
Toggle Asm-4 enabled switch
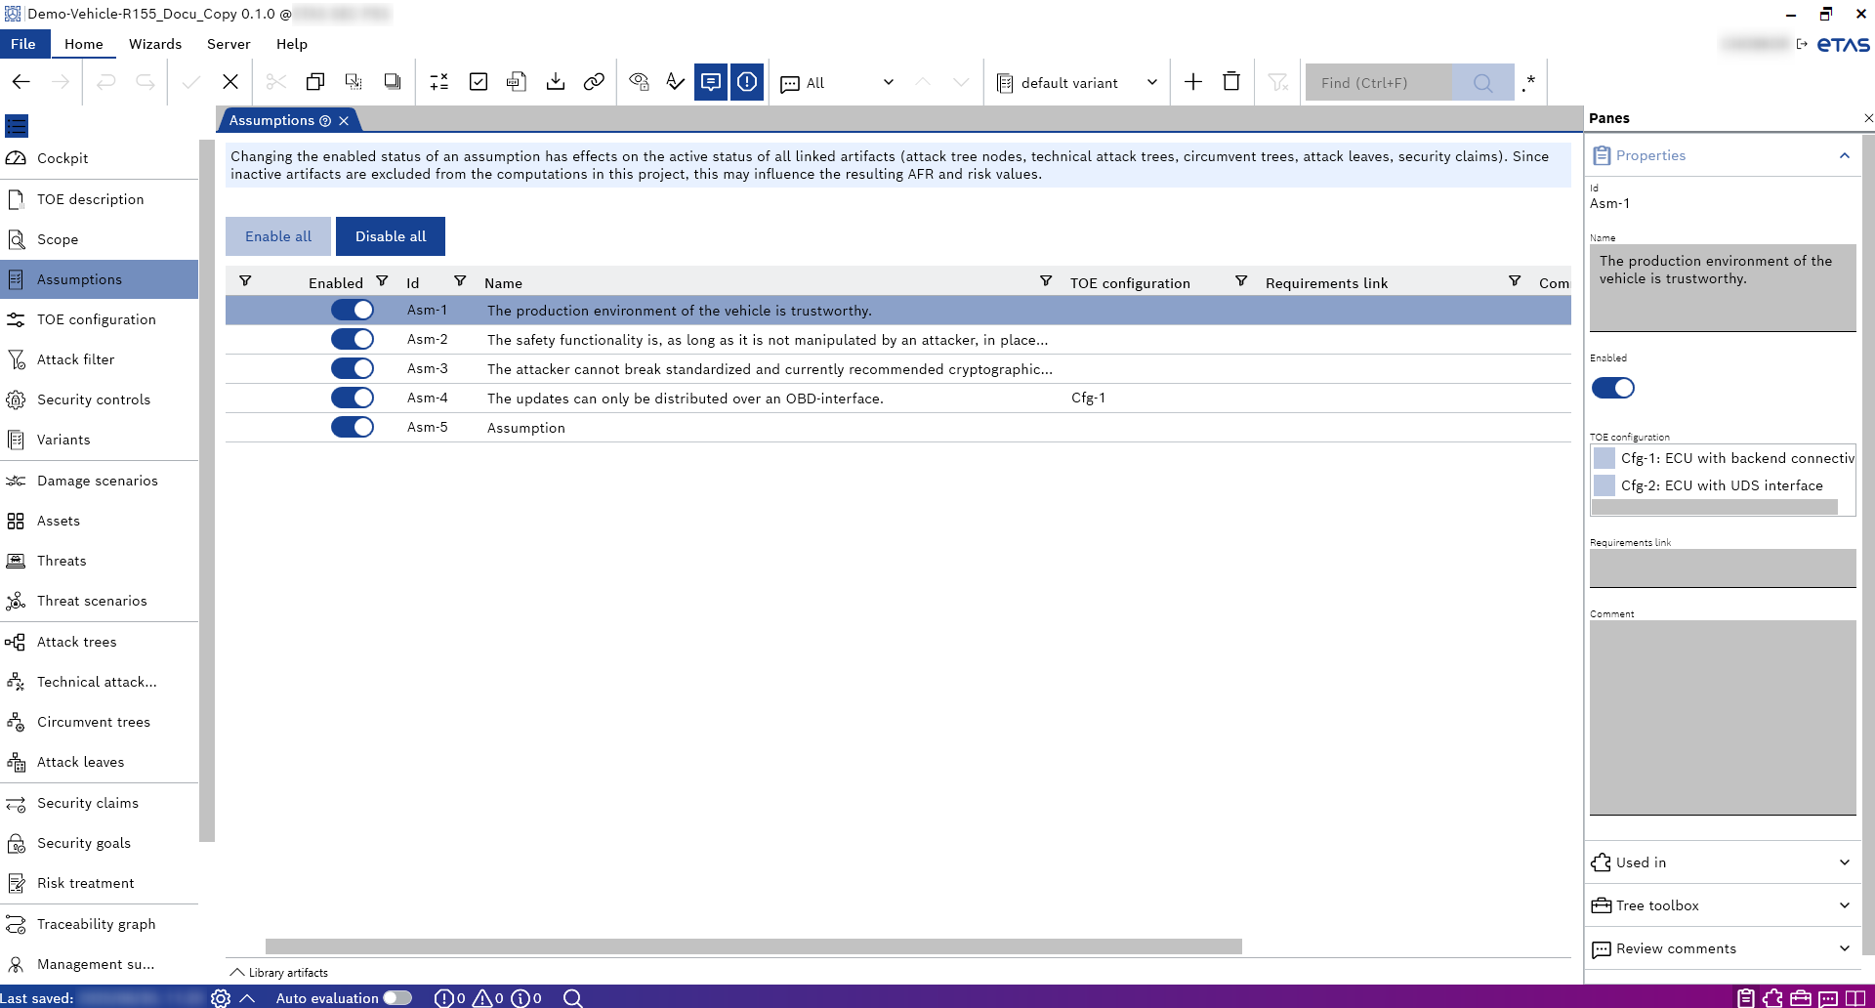tap(353, 399)
